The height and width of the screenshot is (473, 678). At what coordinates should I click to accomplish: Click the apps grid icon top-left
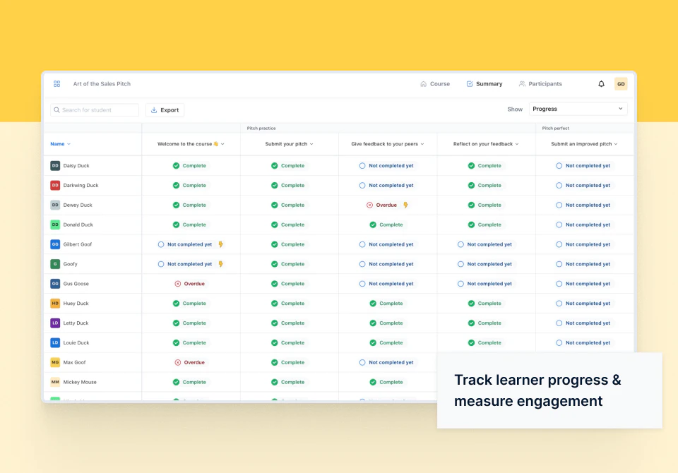56,83
